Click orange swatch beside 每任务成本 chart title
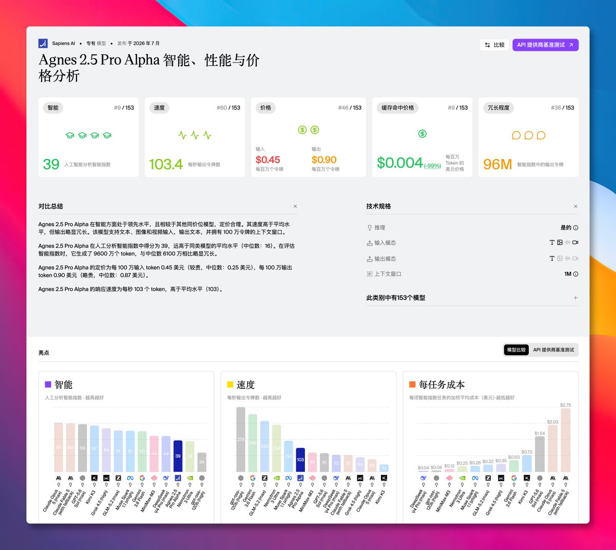This screenshot has width=616, height=550. tap(412, 385)
